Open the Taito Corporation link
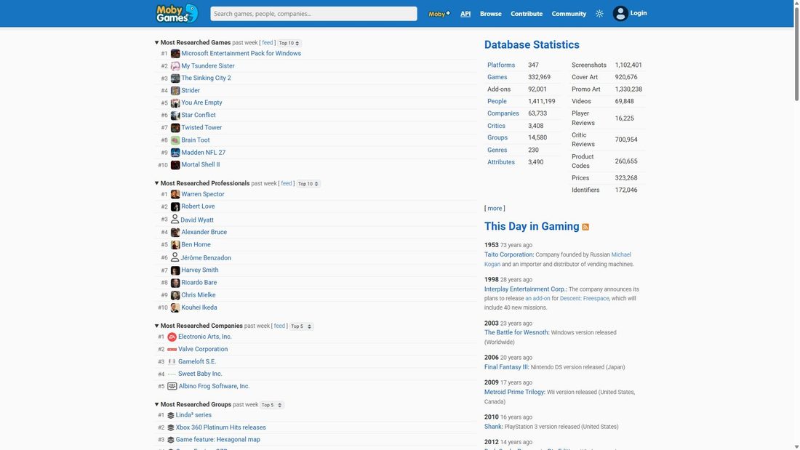This screenshot has width=800, height=450. pos(508,254)
